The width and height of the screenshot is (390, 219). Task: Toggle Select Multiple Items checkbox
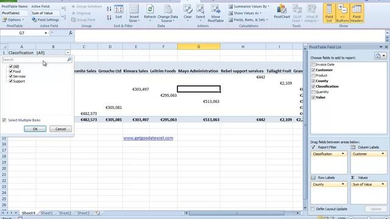tap(4, 120)
